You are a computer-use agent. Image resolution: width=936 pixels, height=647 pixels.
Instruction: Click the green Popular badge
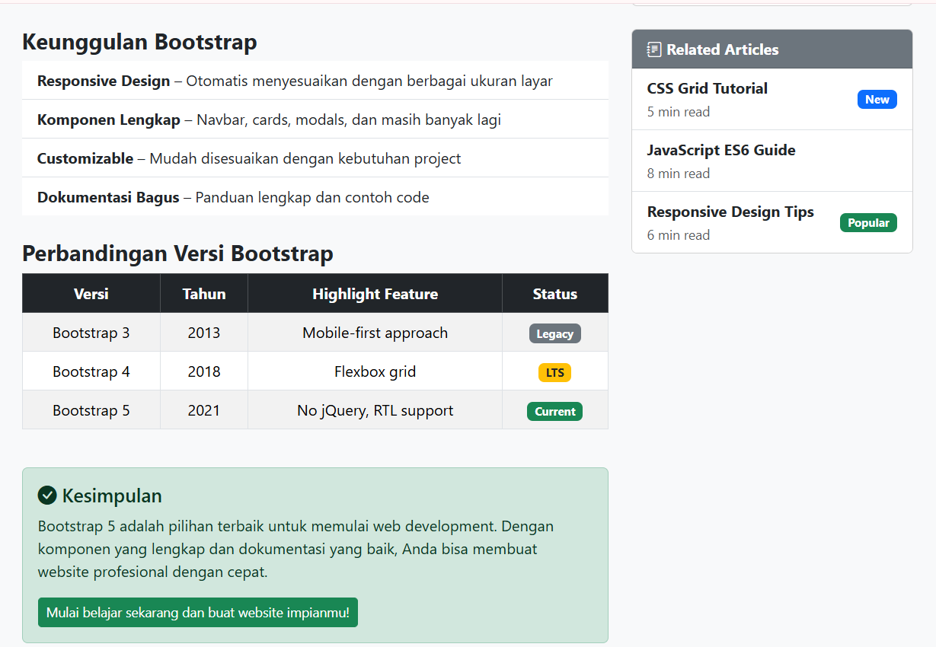pos(868,223)
